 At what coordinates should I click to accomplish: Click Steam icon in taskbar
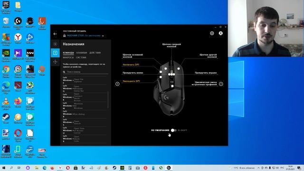[114, 168]
